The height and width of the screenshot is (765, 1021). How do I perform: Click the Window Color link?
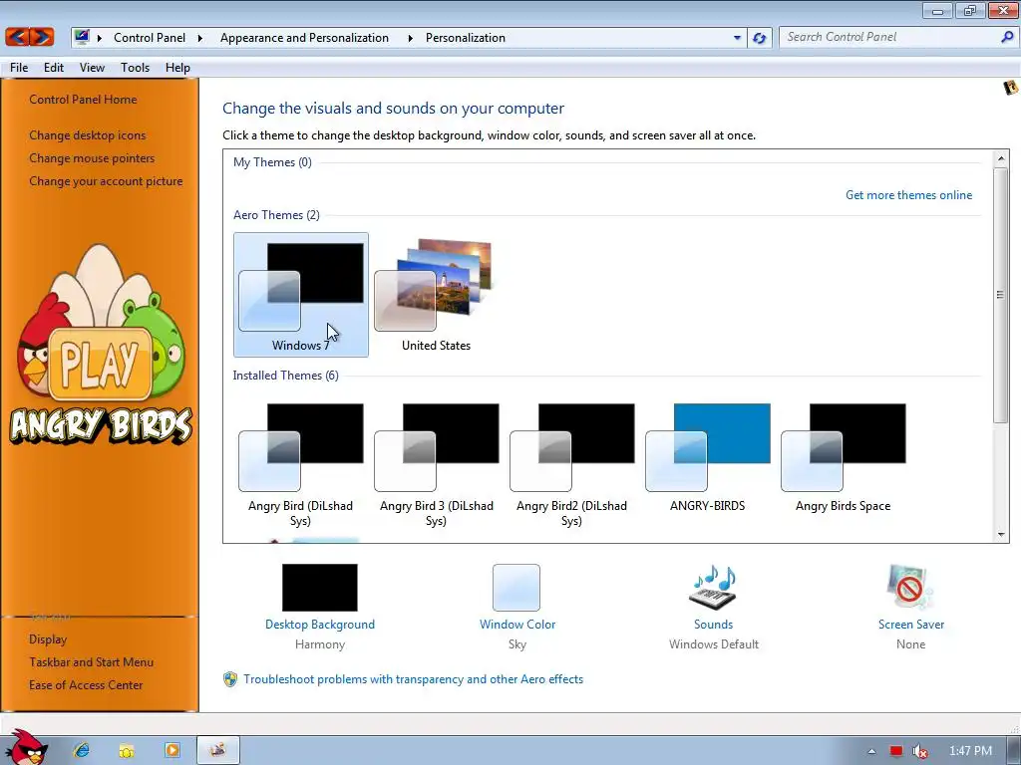pyautogui.click(x=517, y=625)
